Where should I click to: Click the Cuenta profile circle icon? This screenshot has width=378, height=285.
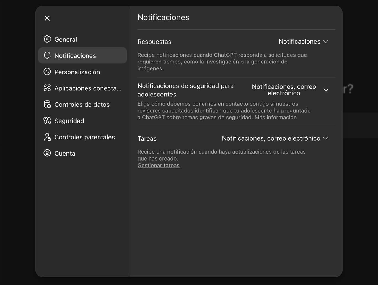(x=47, y=153)
